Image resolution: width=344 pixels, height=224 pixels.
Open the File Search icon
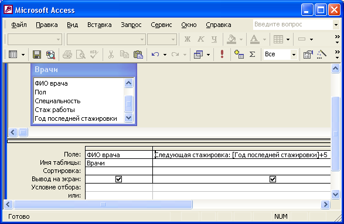tap(50, 55)
